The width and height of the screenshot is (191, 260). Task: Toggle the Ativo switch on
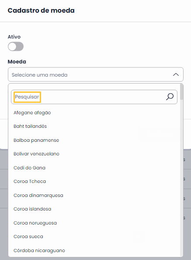(x=16, y=46)
